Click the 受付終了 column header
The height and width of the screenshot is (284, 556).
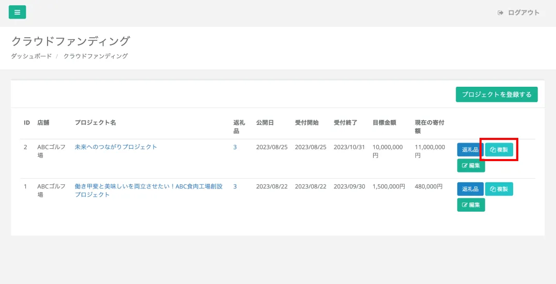coord(346,123)
